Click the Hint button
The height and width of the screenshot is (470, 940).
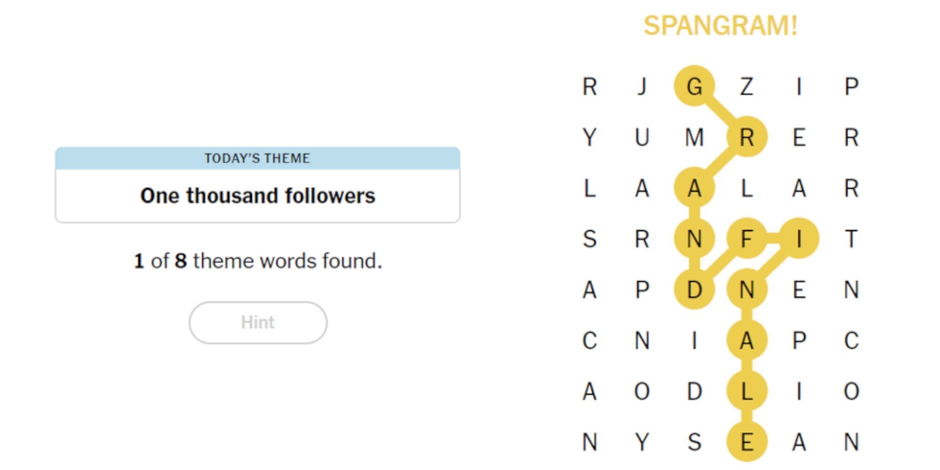[258, 322]
